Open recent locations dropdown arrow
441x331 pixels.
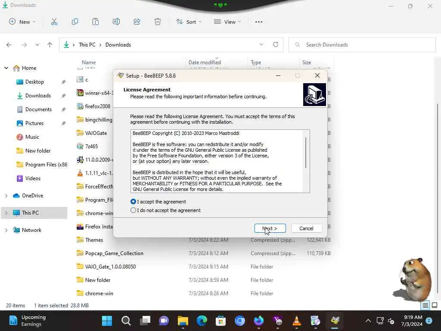pyautogui.click(x=37, y=45)
